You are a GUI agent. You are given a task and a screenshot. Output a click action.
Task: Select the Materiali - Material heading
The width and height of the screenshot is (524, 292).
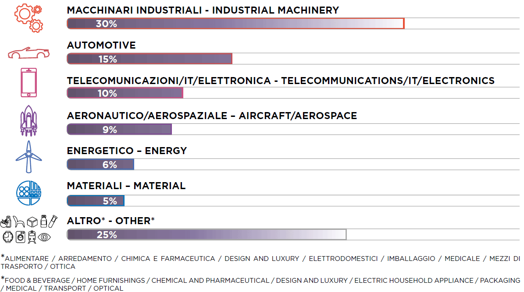click(126, 186)
